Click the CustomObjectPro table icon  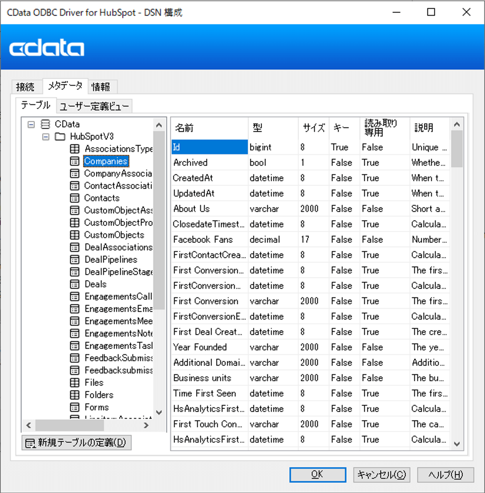[75, 223]
